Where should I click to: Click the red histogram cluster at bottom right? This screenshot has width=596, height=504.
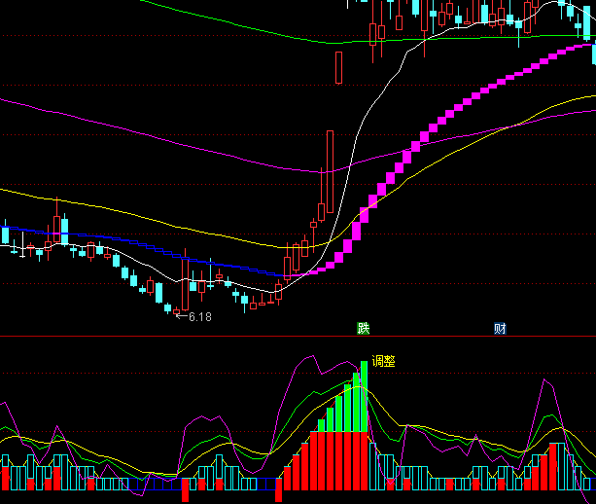coord(556,467)
